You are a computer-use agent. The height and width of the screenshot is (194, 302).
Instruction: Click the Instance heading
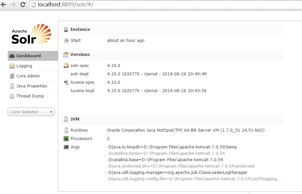(x=80, y=29)
